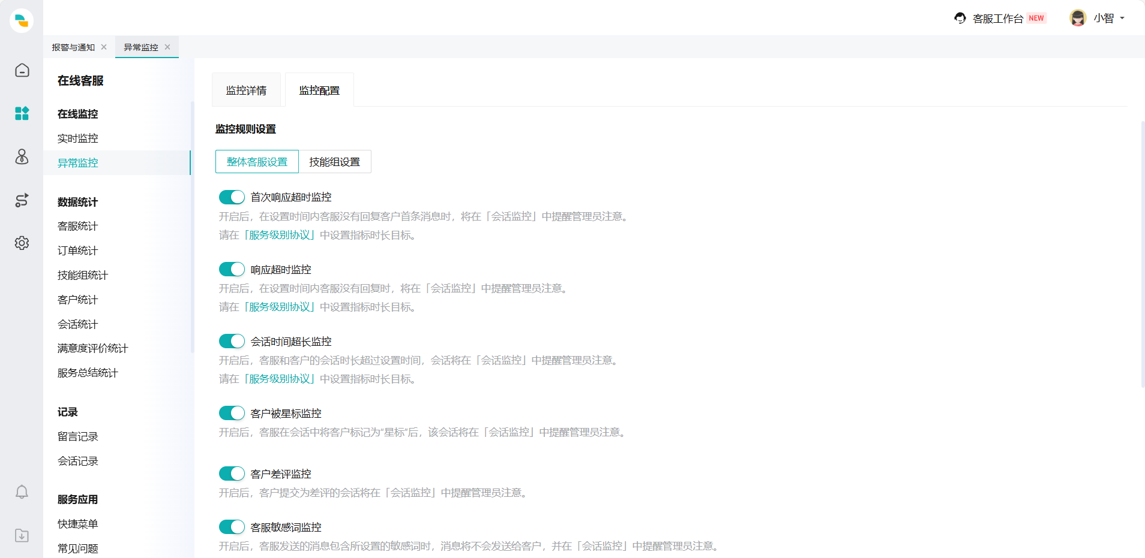1145x558 pixels.
Task: Switch to the 报警与通知 tab
Action: pos(73,47)
